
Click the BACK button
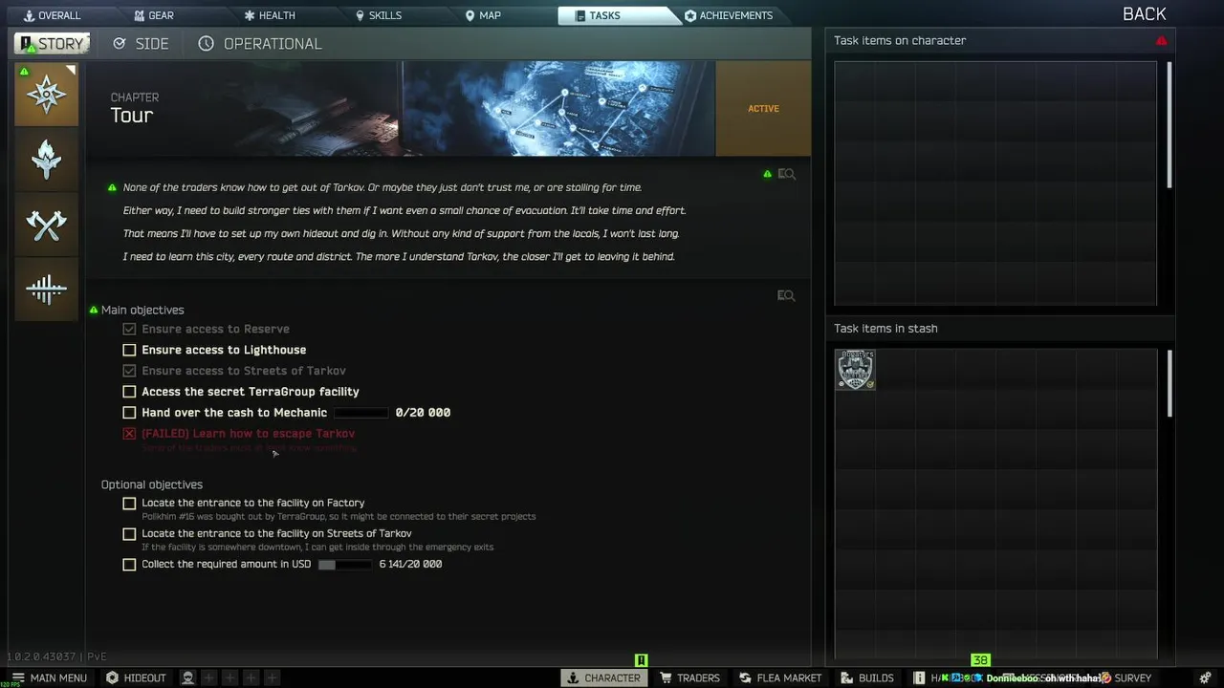click(1144, 13)
